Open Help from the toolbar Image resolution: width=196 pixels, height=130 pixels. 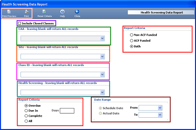[62, 12]
